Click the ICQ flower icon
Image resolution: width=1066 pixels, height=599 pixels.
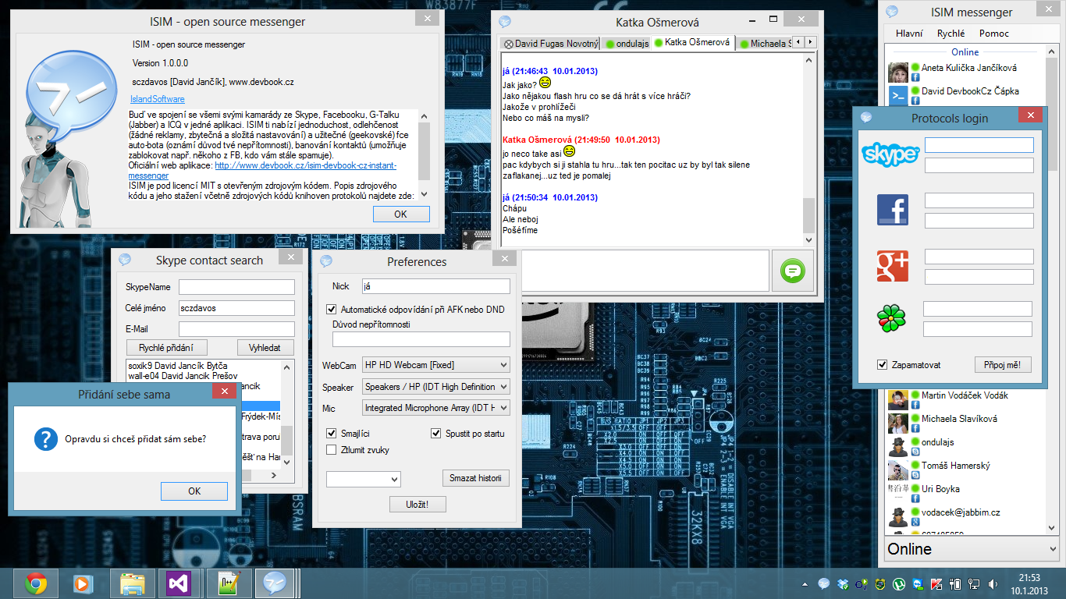[x=891, y=319]
